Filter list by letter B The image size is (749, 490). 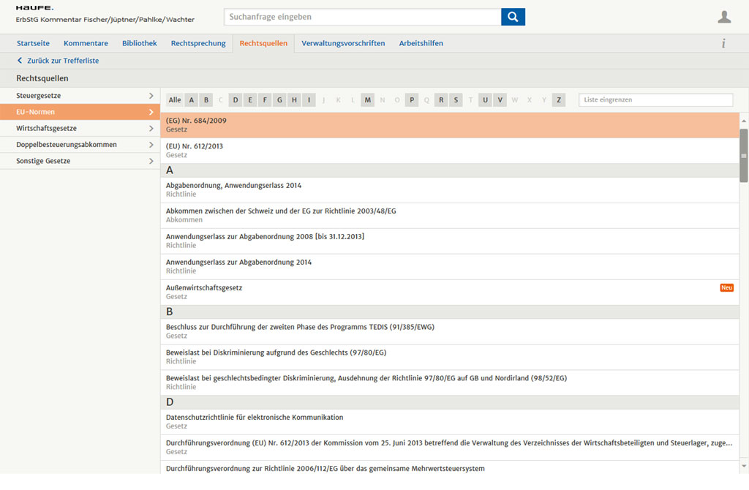(x=206, y=99)
